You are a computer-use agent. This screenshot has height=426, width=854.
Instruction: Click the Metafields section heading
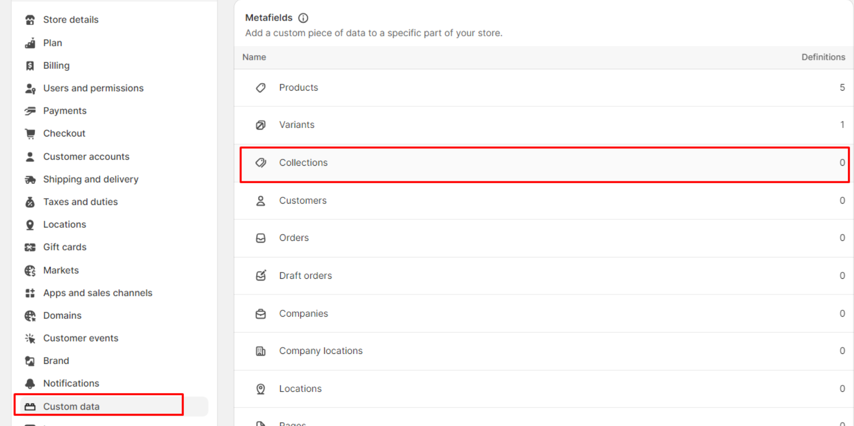269,18
